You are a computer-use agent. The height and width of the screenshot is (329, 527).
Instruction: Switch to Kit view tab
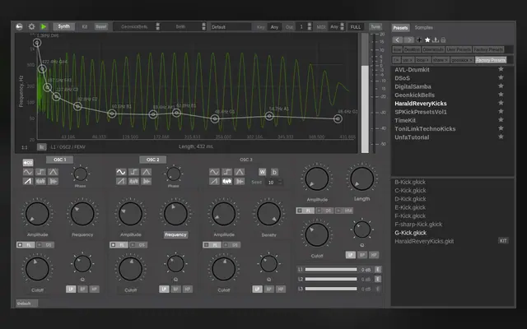tap(85, 26)
